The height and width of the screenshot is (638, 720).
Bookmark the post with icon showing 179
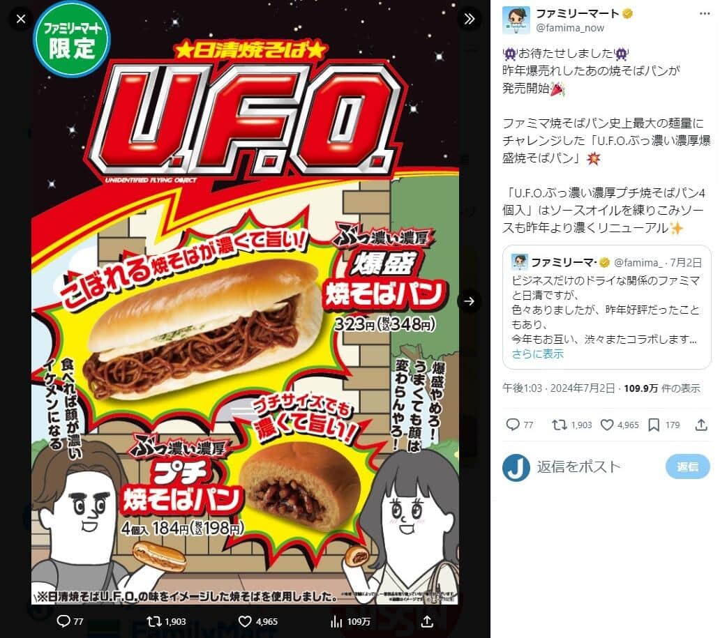click(654, 425)
